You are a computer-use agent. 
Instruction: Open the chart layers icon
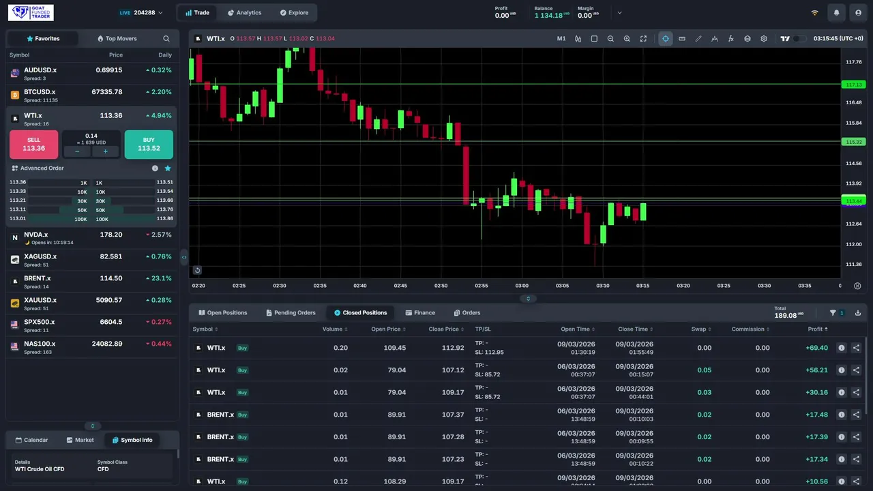tap(748, 39)
